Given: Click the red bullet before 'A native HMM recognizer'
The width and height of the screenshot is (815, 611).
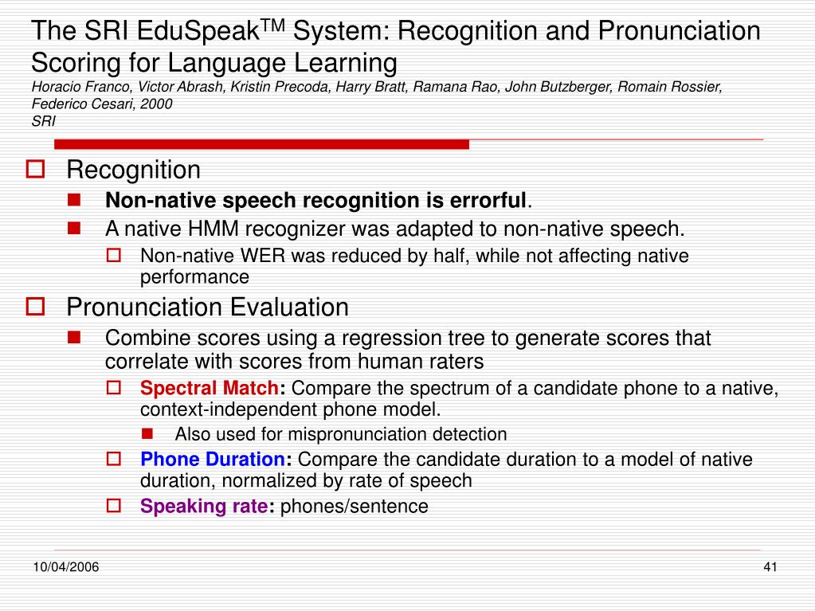Looking at the screenshot, I should point(74,228).
